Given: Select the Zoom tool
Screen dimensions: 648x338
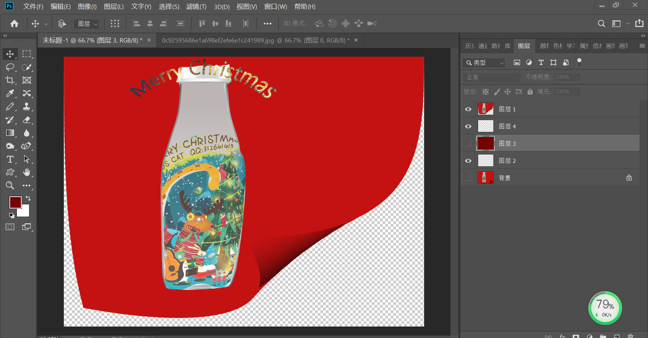Looking at the screenshot, I should pos(10,185).
